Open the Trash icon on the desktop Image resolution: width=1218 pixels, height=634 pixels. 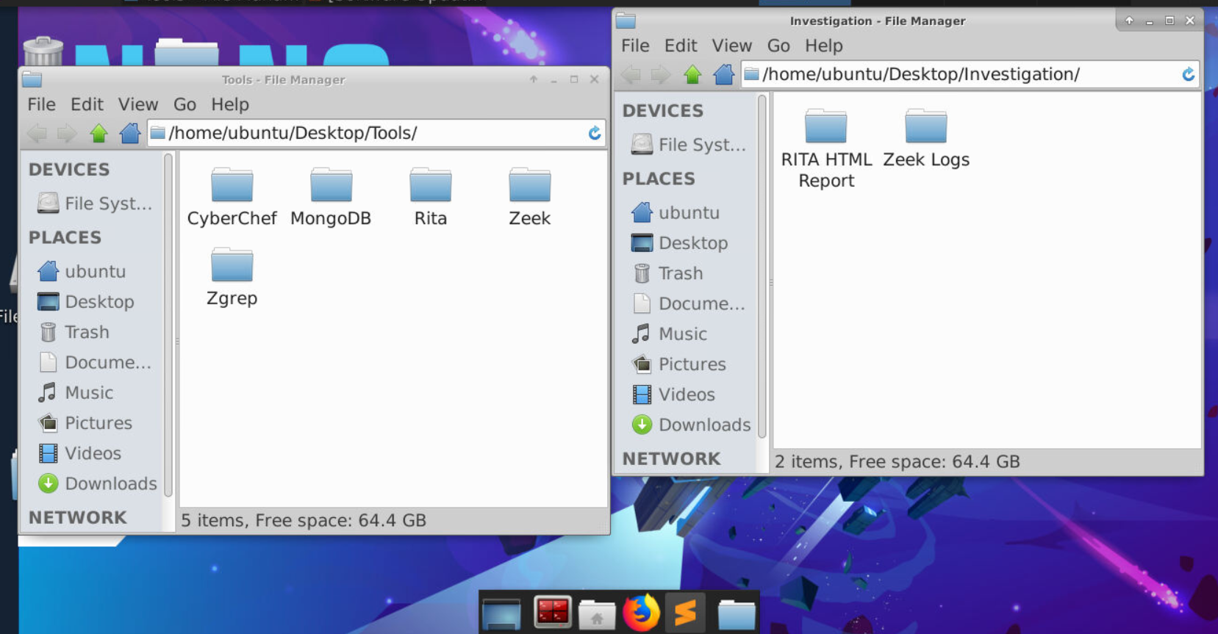click(x=43, y=51)
